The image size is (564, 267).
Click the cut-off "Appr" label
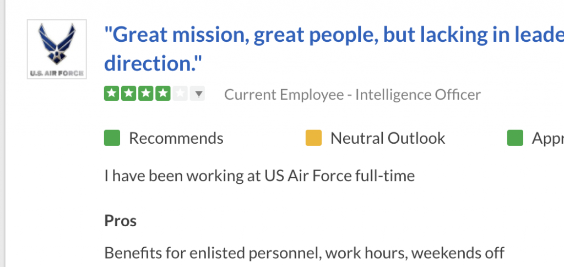[547, 138]
